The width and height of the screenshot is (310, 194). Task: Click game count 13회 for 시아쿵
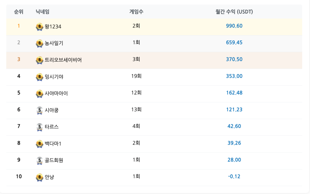(136, 109)
